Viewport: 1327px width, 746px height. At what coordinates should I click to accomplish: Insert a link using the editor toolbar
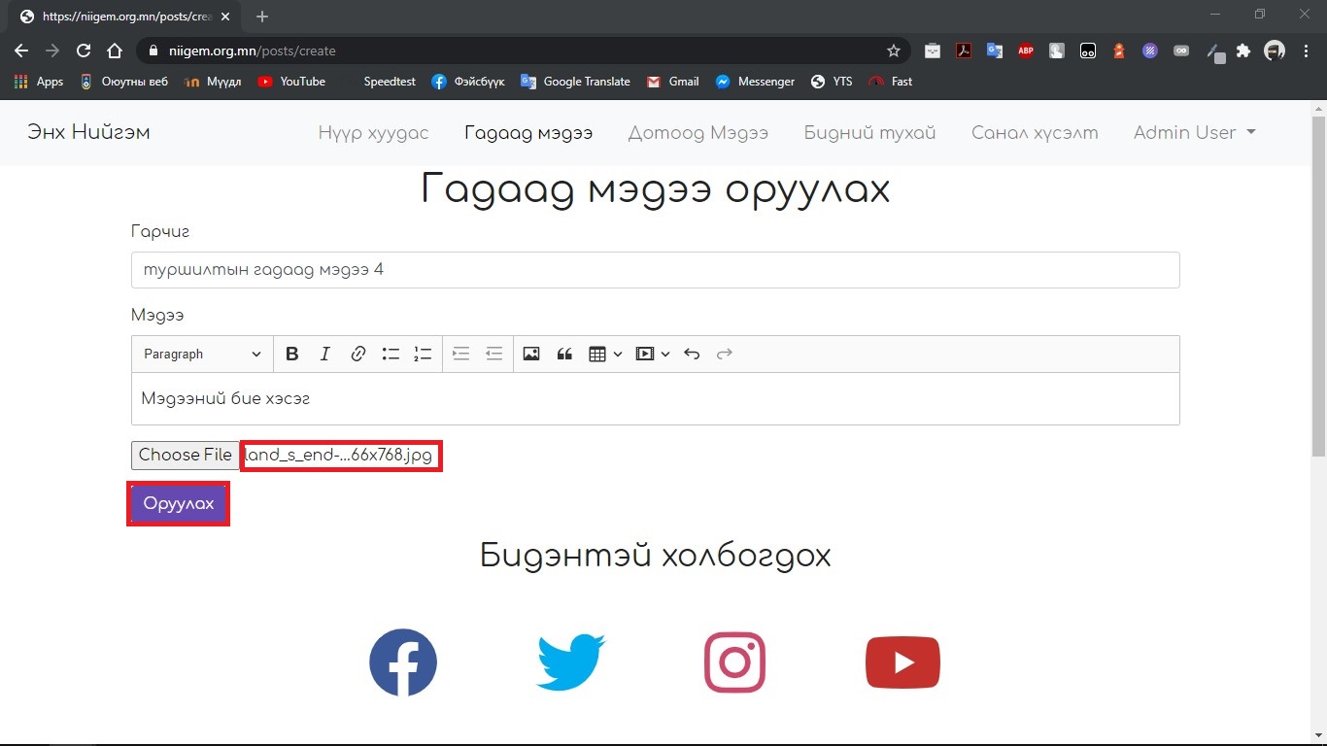(x=357, y=355)
